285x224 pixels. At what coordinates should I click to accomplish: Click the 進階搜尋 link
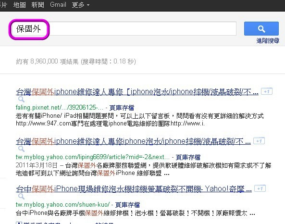point(268,40)
